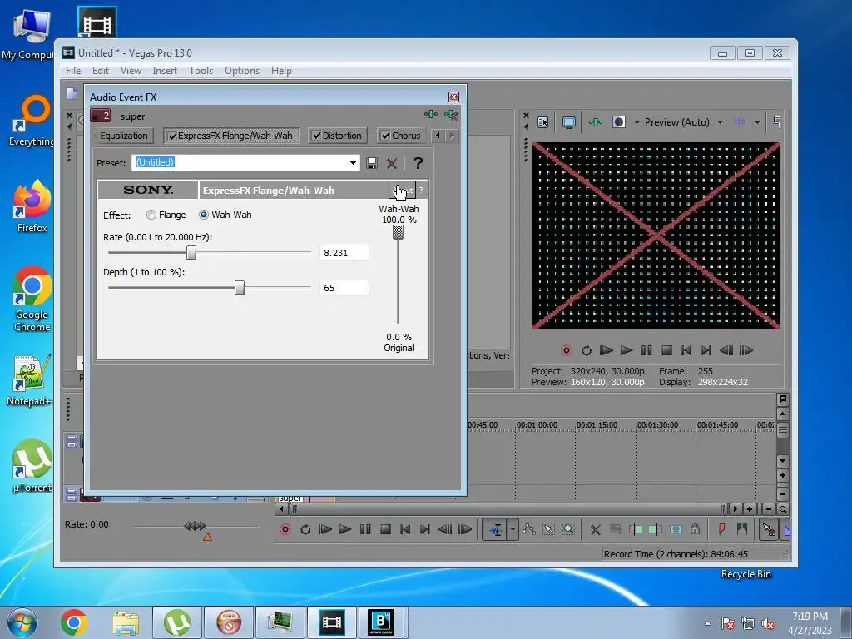
Task: Click the timeline Zoom Out Time minus button
Action: tap(768, 509)
